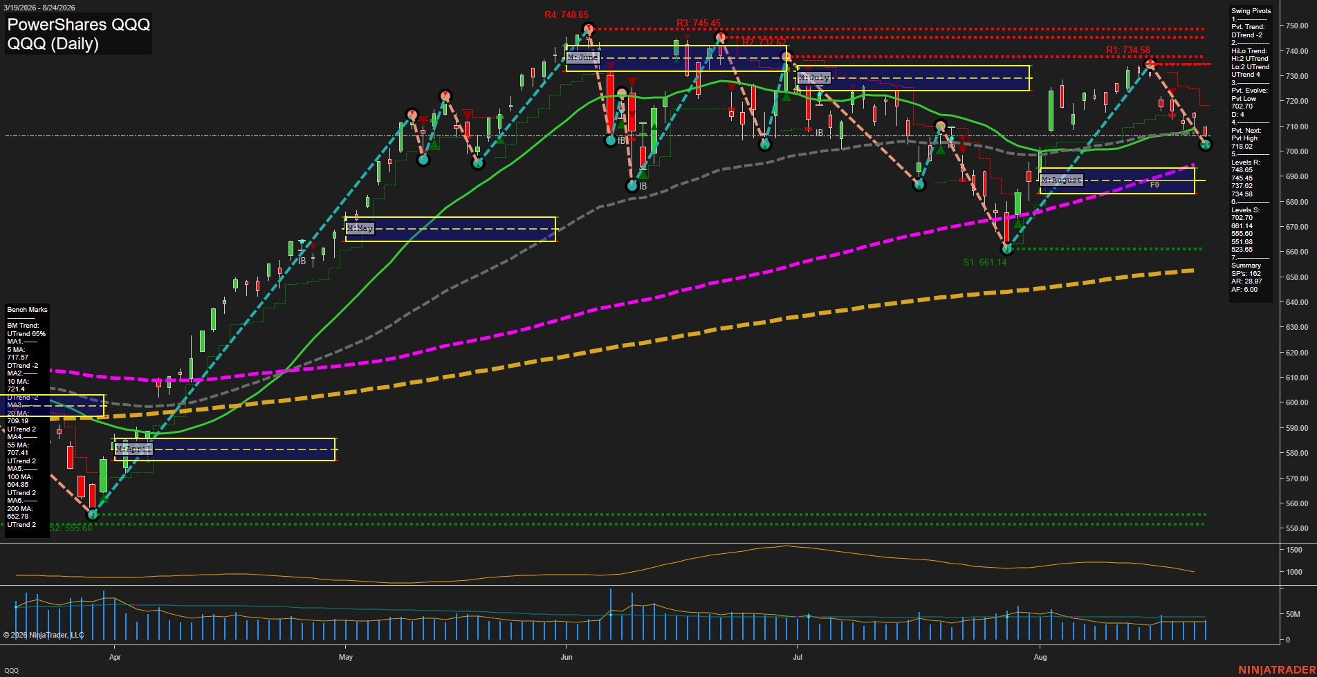Screen dimensions: 1317x677
Task: Click the 50M volume axis label
Action: 1293,614
